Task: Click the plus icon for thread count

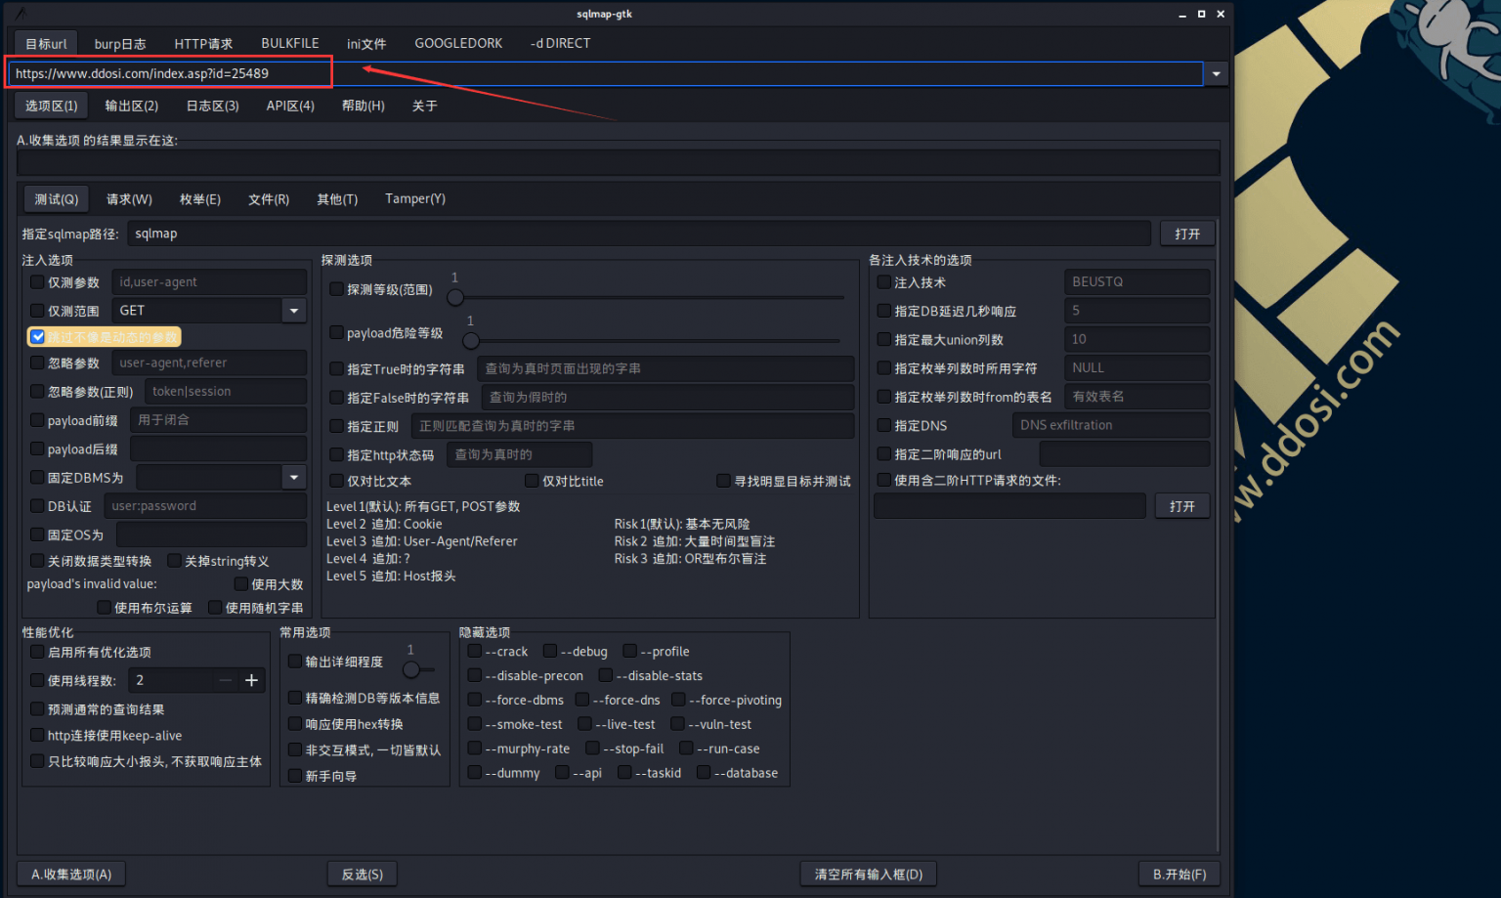Action: (x=251, y=680)
